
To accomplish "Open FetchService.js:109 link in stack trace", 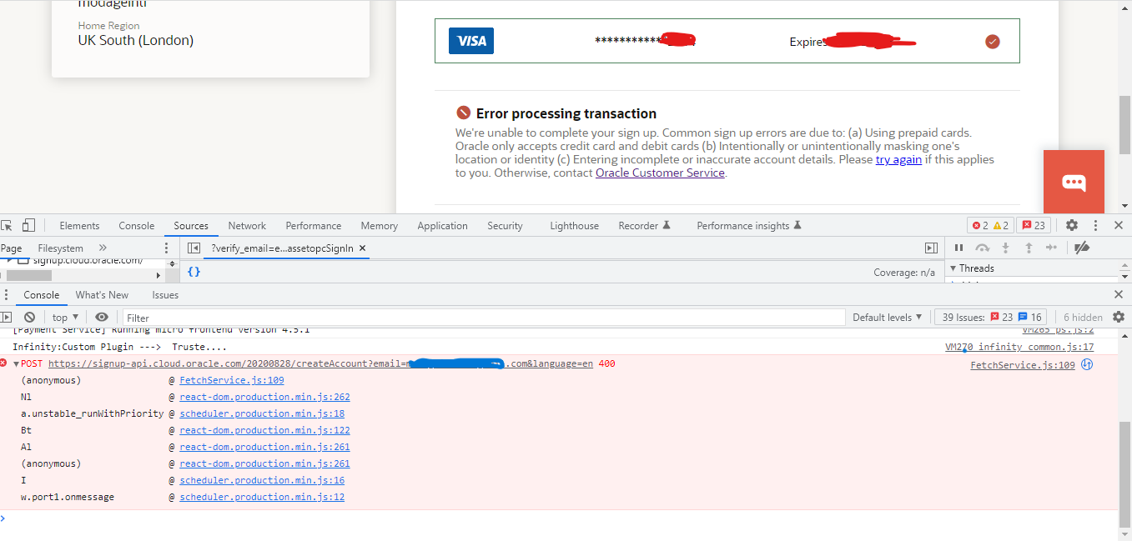I will [232, 380].
